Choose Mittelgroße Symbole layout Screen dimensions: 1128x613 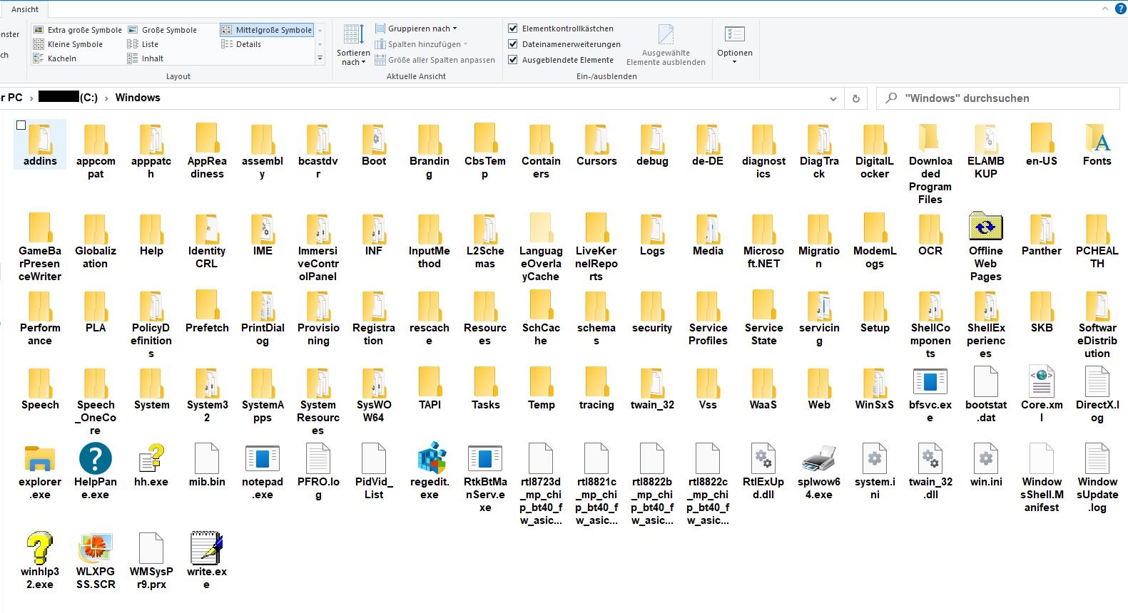click(267, 30)
